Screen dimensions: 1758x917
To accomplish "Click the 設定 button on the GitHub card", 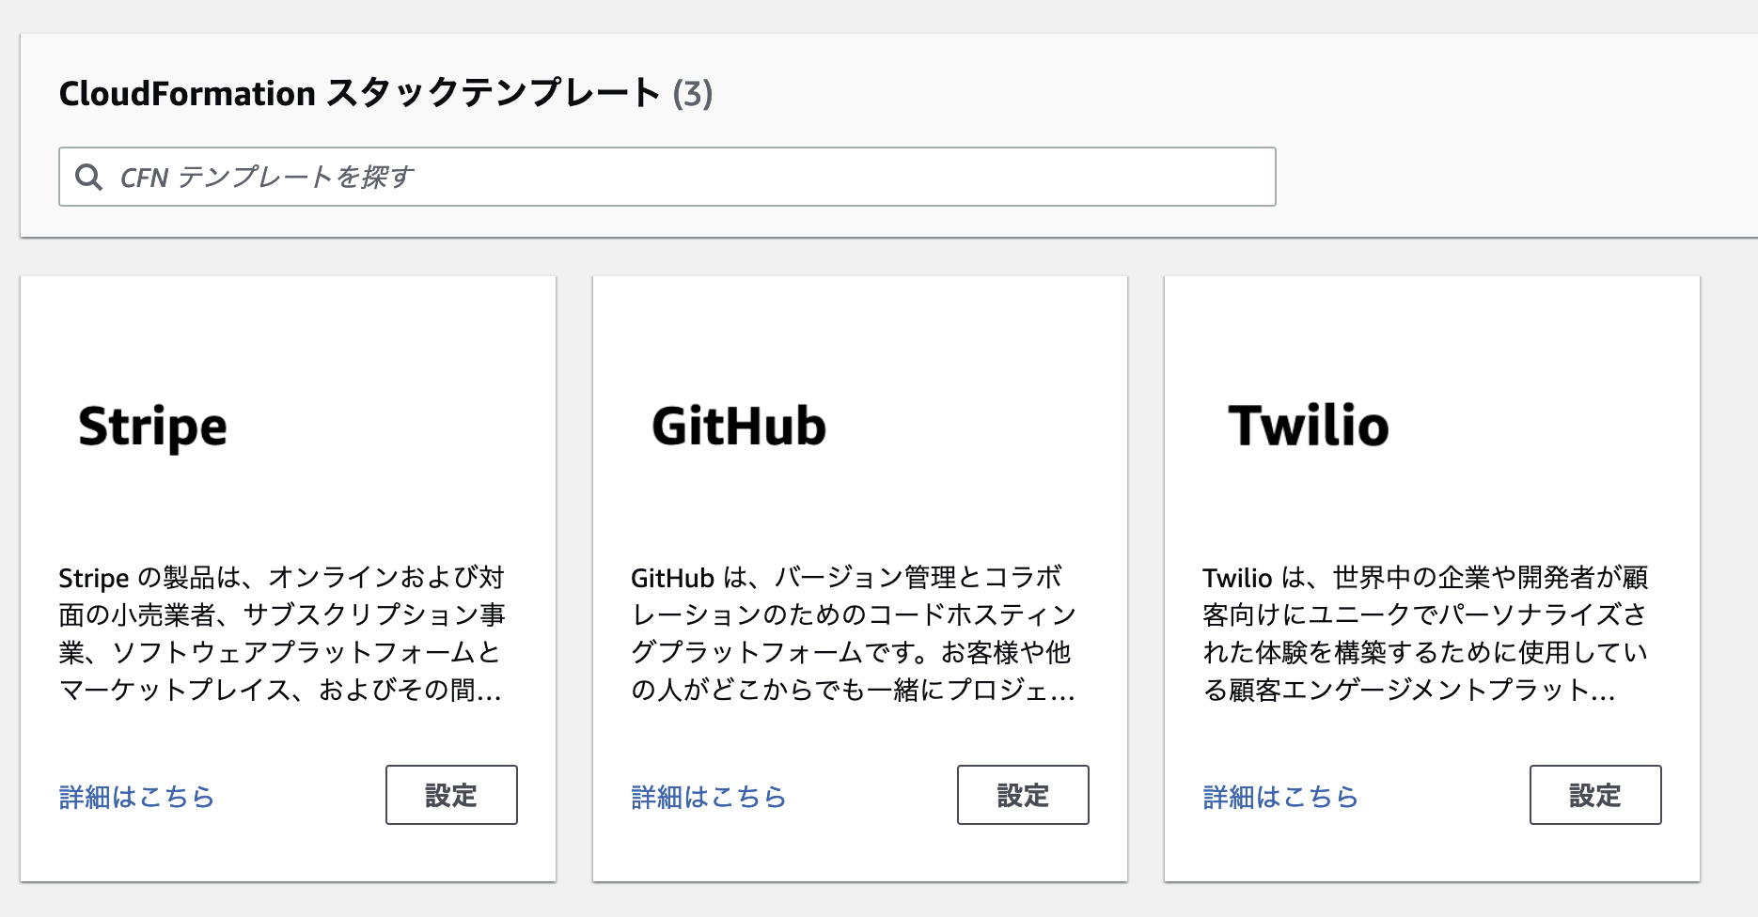I will click(1022, 795).
